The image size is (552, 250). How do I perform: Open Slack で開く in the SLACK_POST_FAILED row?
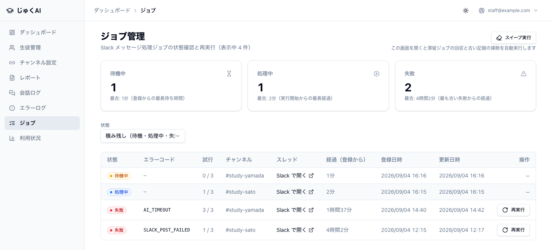pyautogui.click(x=295, y=230)
